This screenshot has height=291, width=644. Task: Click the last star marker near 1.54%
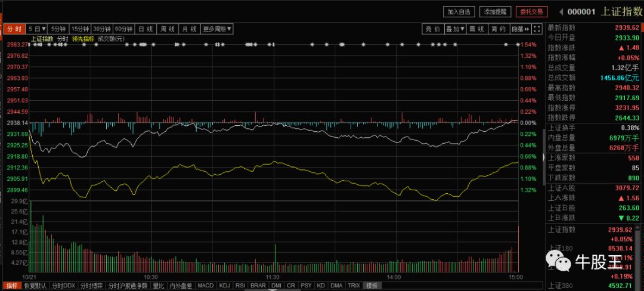(517, 45)
